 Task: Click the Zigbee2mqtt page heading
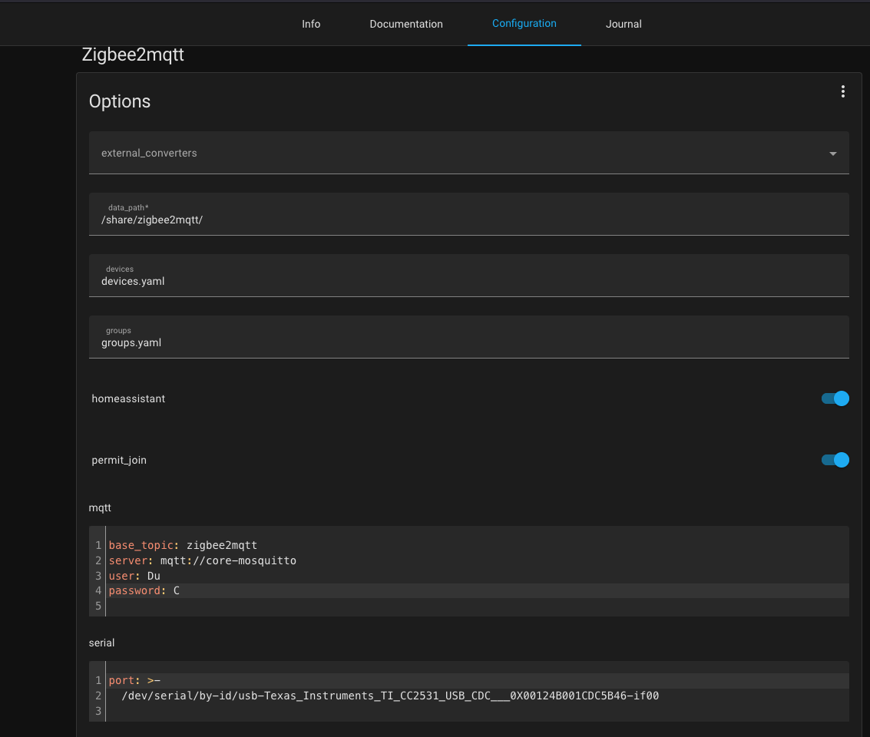point(133,55)
